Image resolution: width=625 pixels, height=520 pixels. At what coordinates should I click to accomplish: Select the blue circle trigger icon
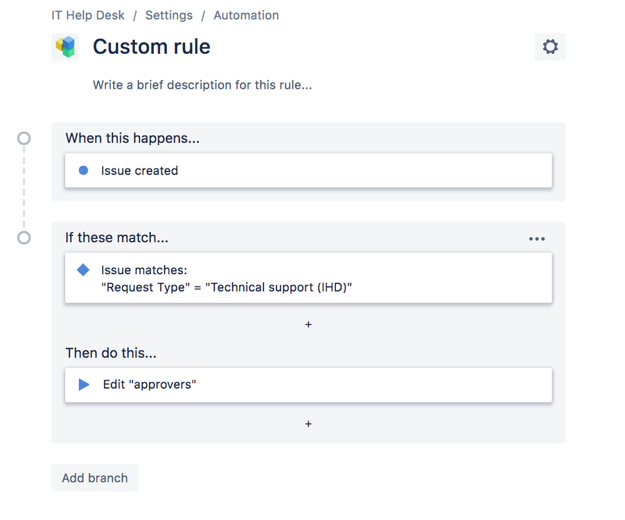[x=83, y=170]
